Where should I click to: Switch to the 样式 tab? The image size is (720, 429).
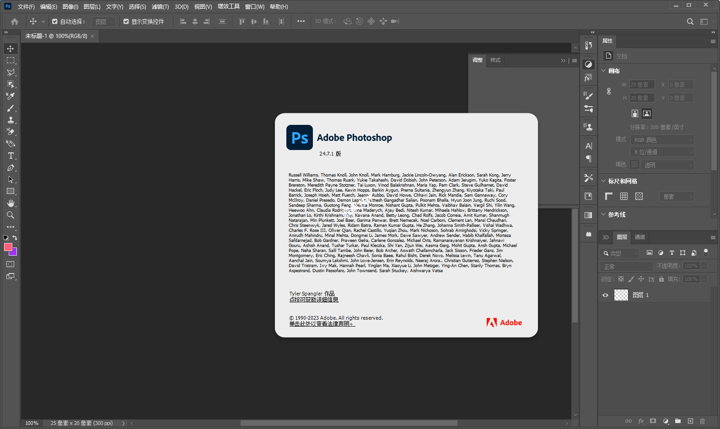point(495,60)
